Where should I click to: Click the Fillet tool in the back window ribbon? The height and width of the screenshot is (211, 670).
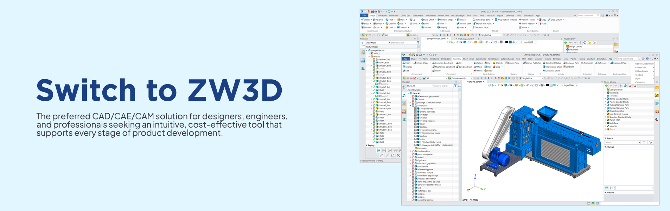pyautogui.click(x=389, y=20)
